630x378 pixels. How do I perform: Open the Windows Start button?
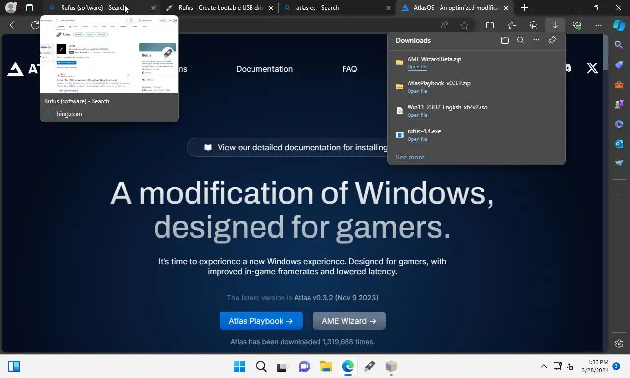(239, 366)
